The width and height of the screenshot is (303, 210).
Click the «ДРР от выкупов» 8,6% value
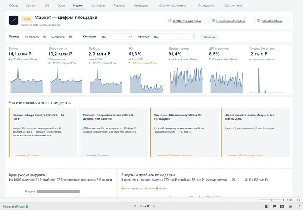coord(214,54)
